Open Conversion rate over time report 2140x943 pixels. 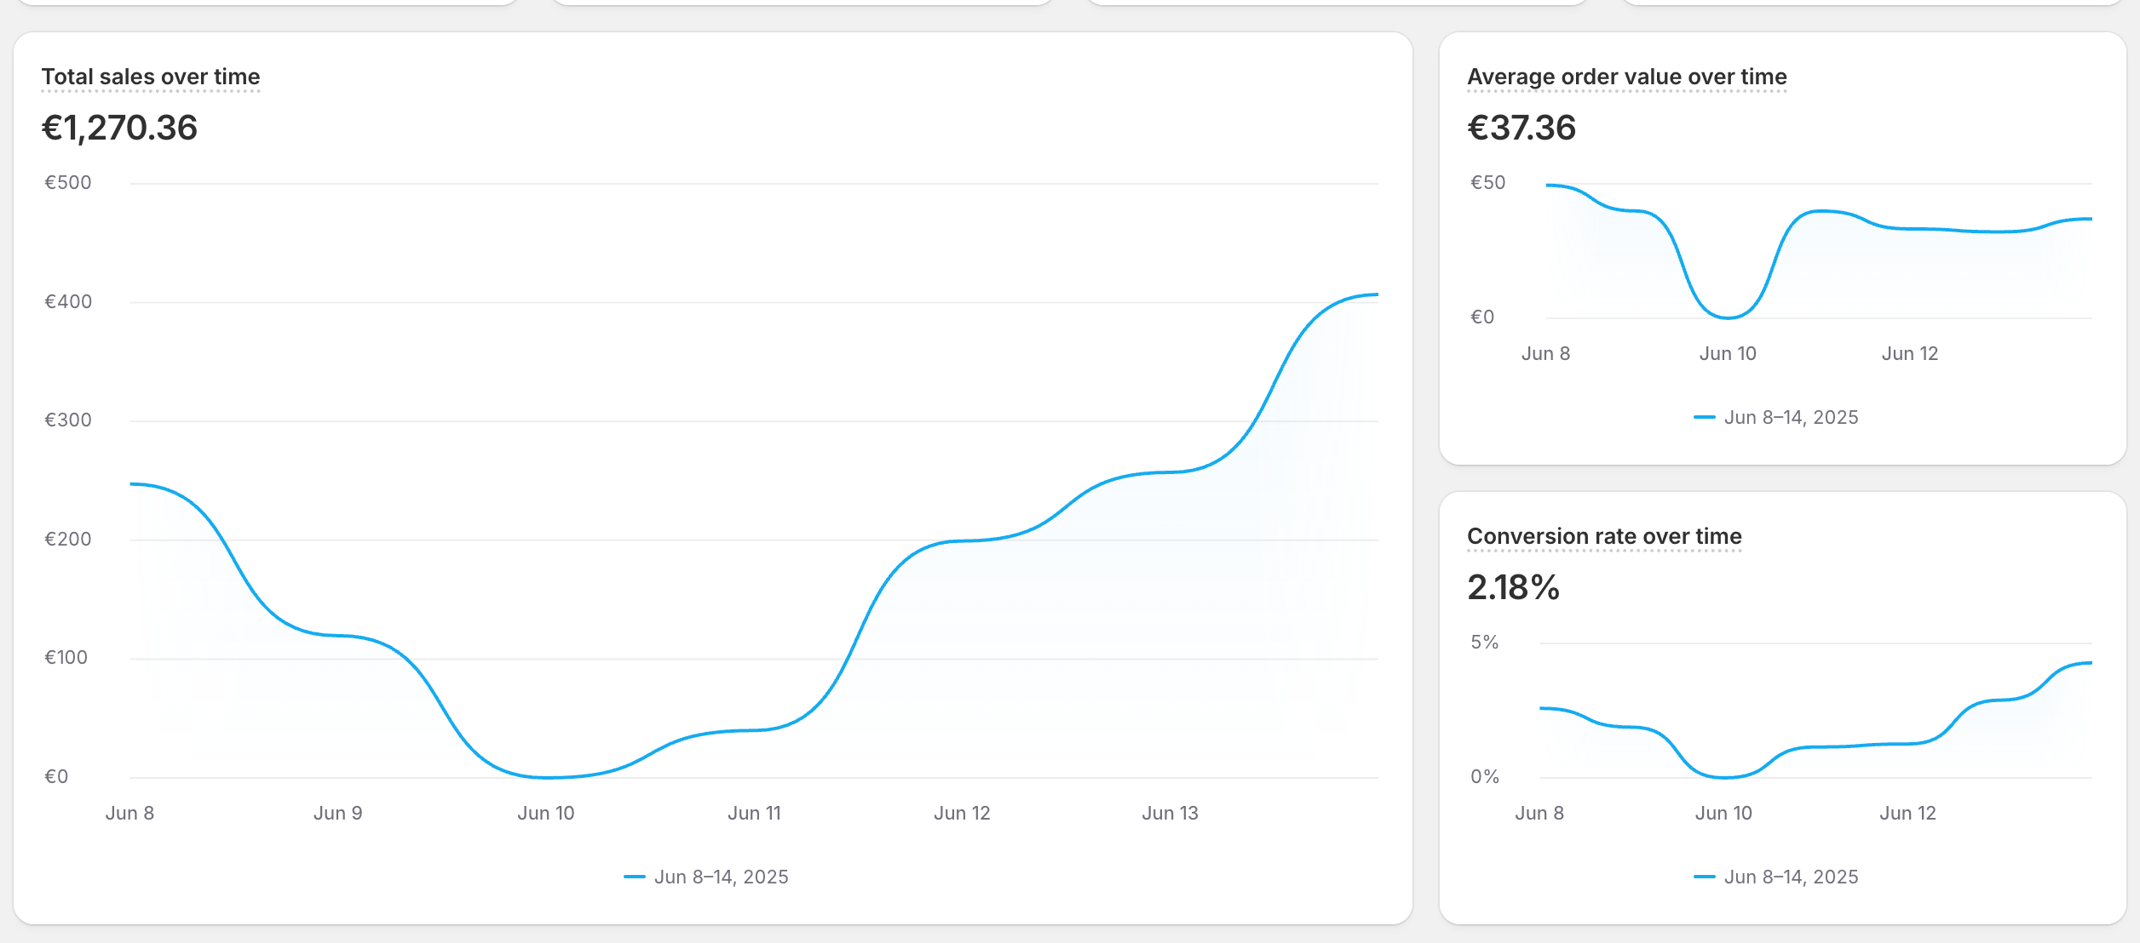click(x=1603, y=536)
